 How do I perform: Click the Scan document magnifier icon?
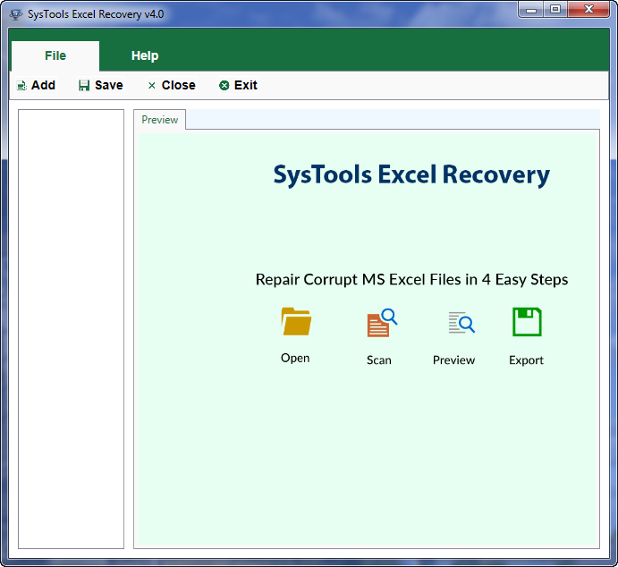tap(381, 323)
